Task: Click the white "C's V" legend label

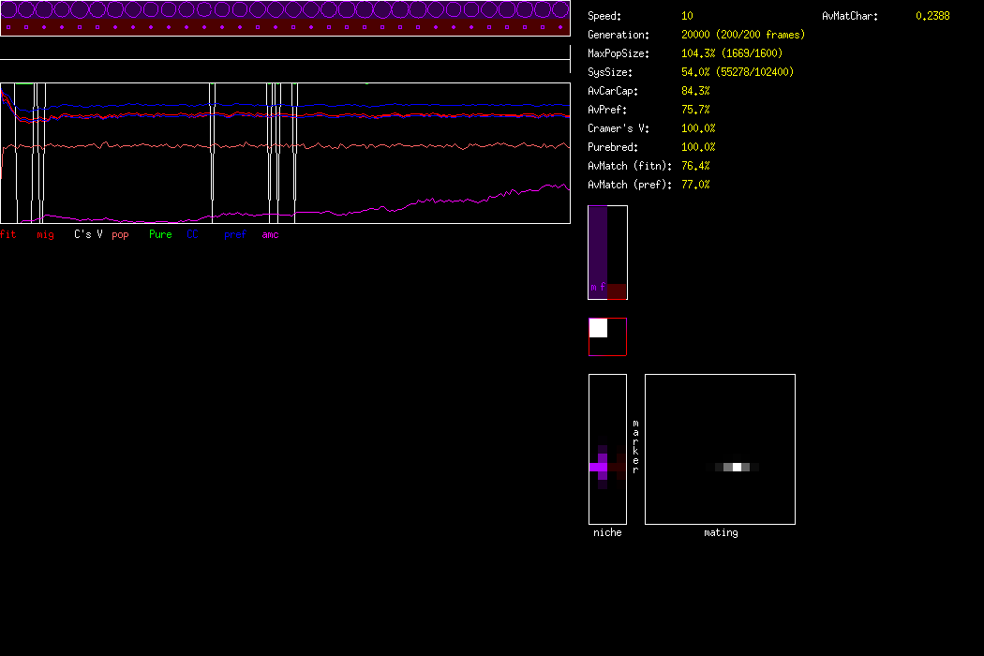Action: (88, 234)
